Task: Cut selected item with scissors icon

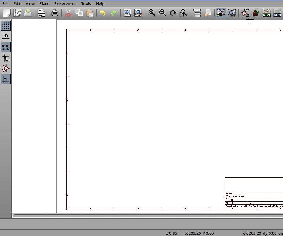Action: [68, 13]
